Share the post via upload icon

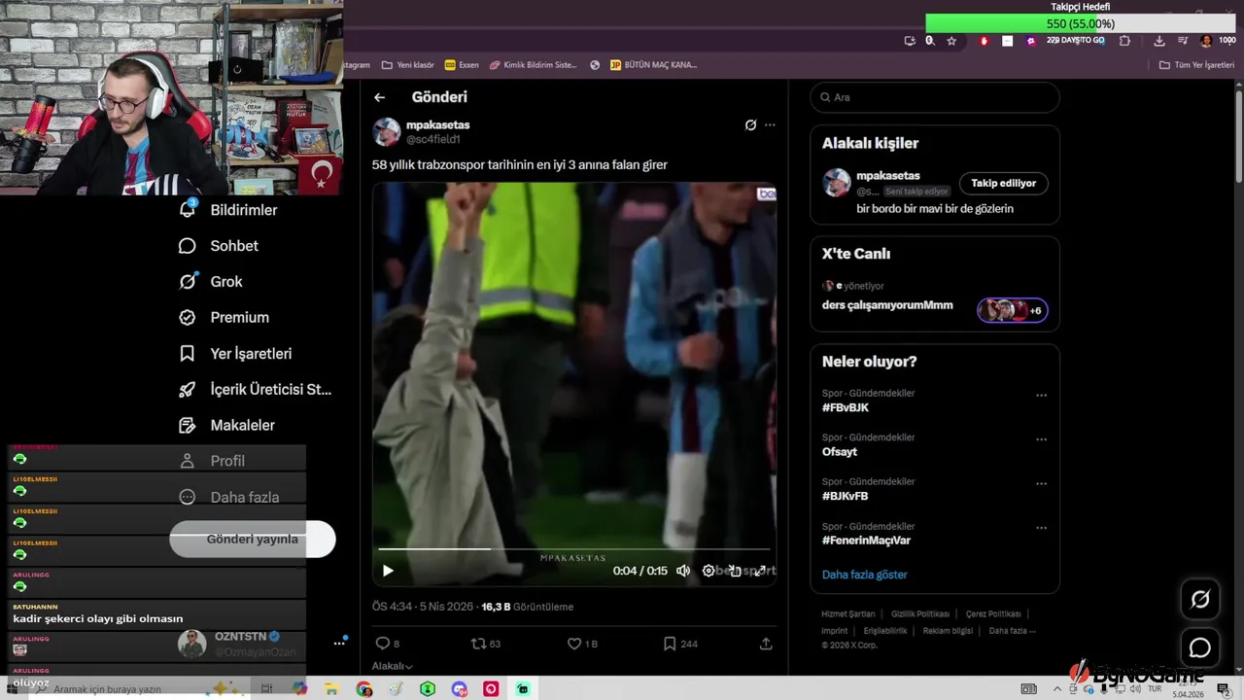tap(766, 644)
